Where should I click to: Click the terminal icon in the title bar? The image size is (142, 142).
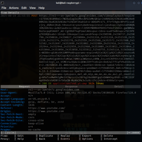(2, 3)
